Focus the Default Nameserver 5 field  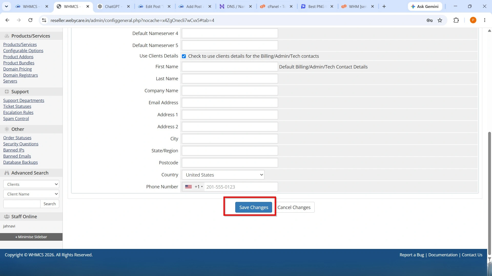click(x=230, y=45)
